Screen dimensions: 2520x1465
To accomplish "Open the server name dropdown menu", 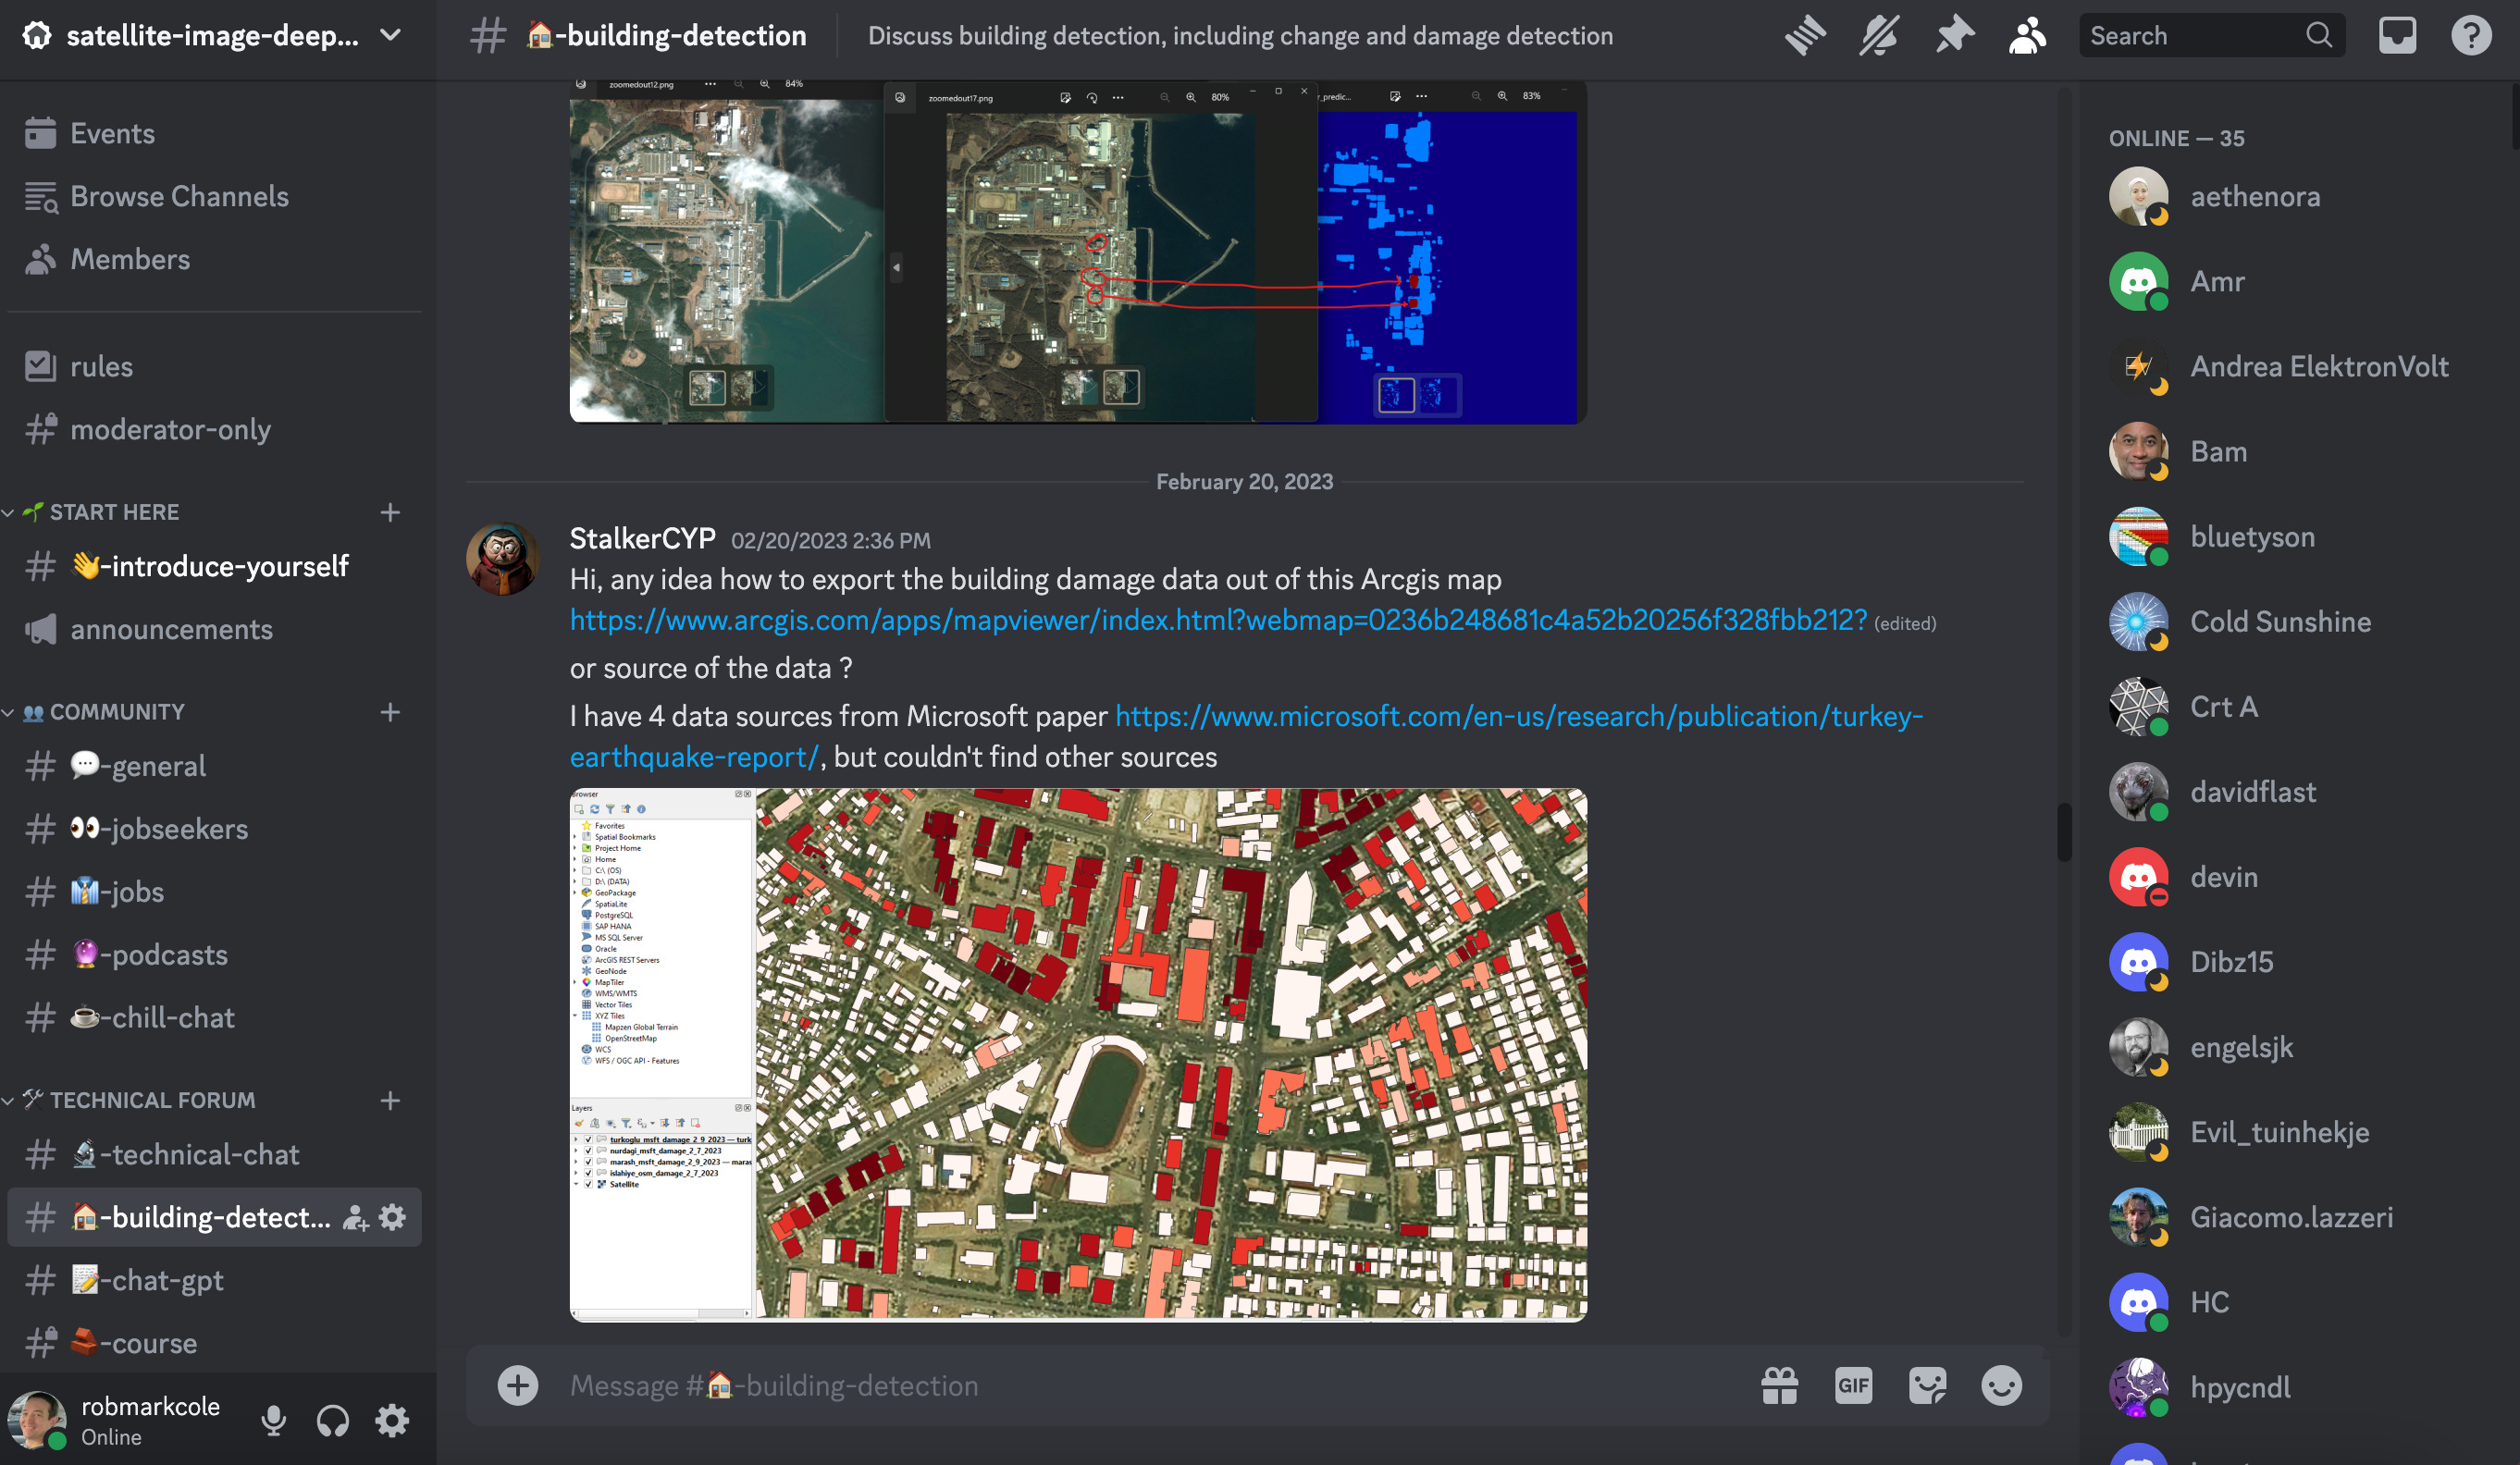I will point(389,35).
